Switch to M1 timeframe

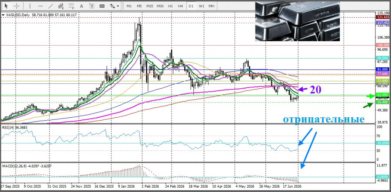(129, 6)
